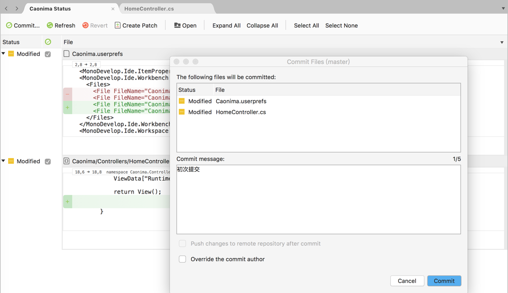
Task: Click the Modified icon for Caonima.userprefs in dialog
Action: click(x=182, y=101)
